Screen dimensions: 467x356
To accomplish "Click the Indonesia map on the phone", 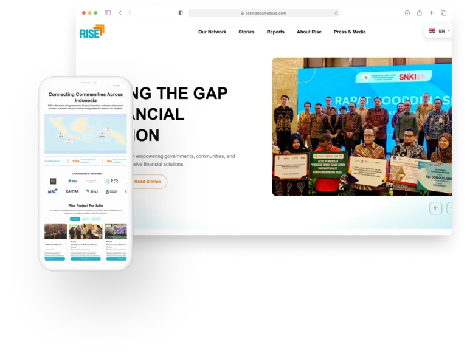I will [86, 134].
